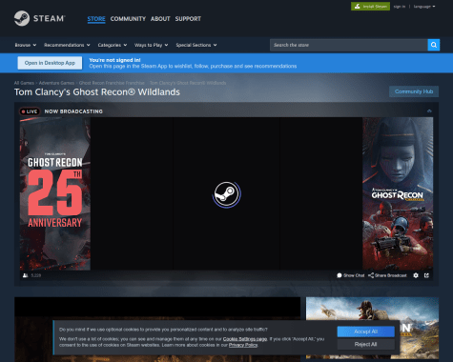Click the Wildlands header image thumbnail
453x362 pixels.
click(x=372, y=328)
